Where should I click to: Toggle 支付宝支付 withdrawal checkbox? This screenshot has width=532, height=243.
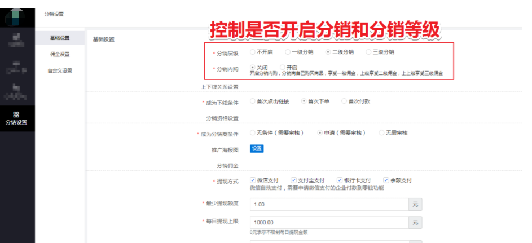pos(293,180)
